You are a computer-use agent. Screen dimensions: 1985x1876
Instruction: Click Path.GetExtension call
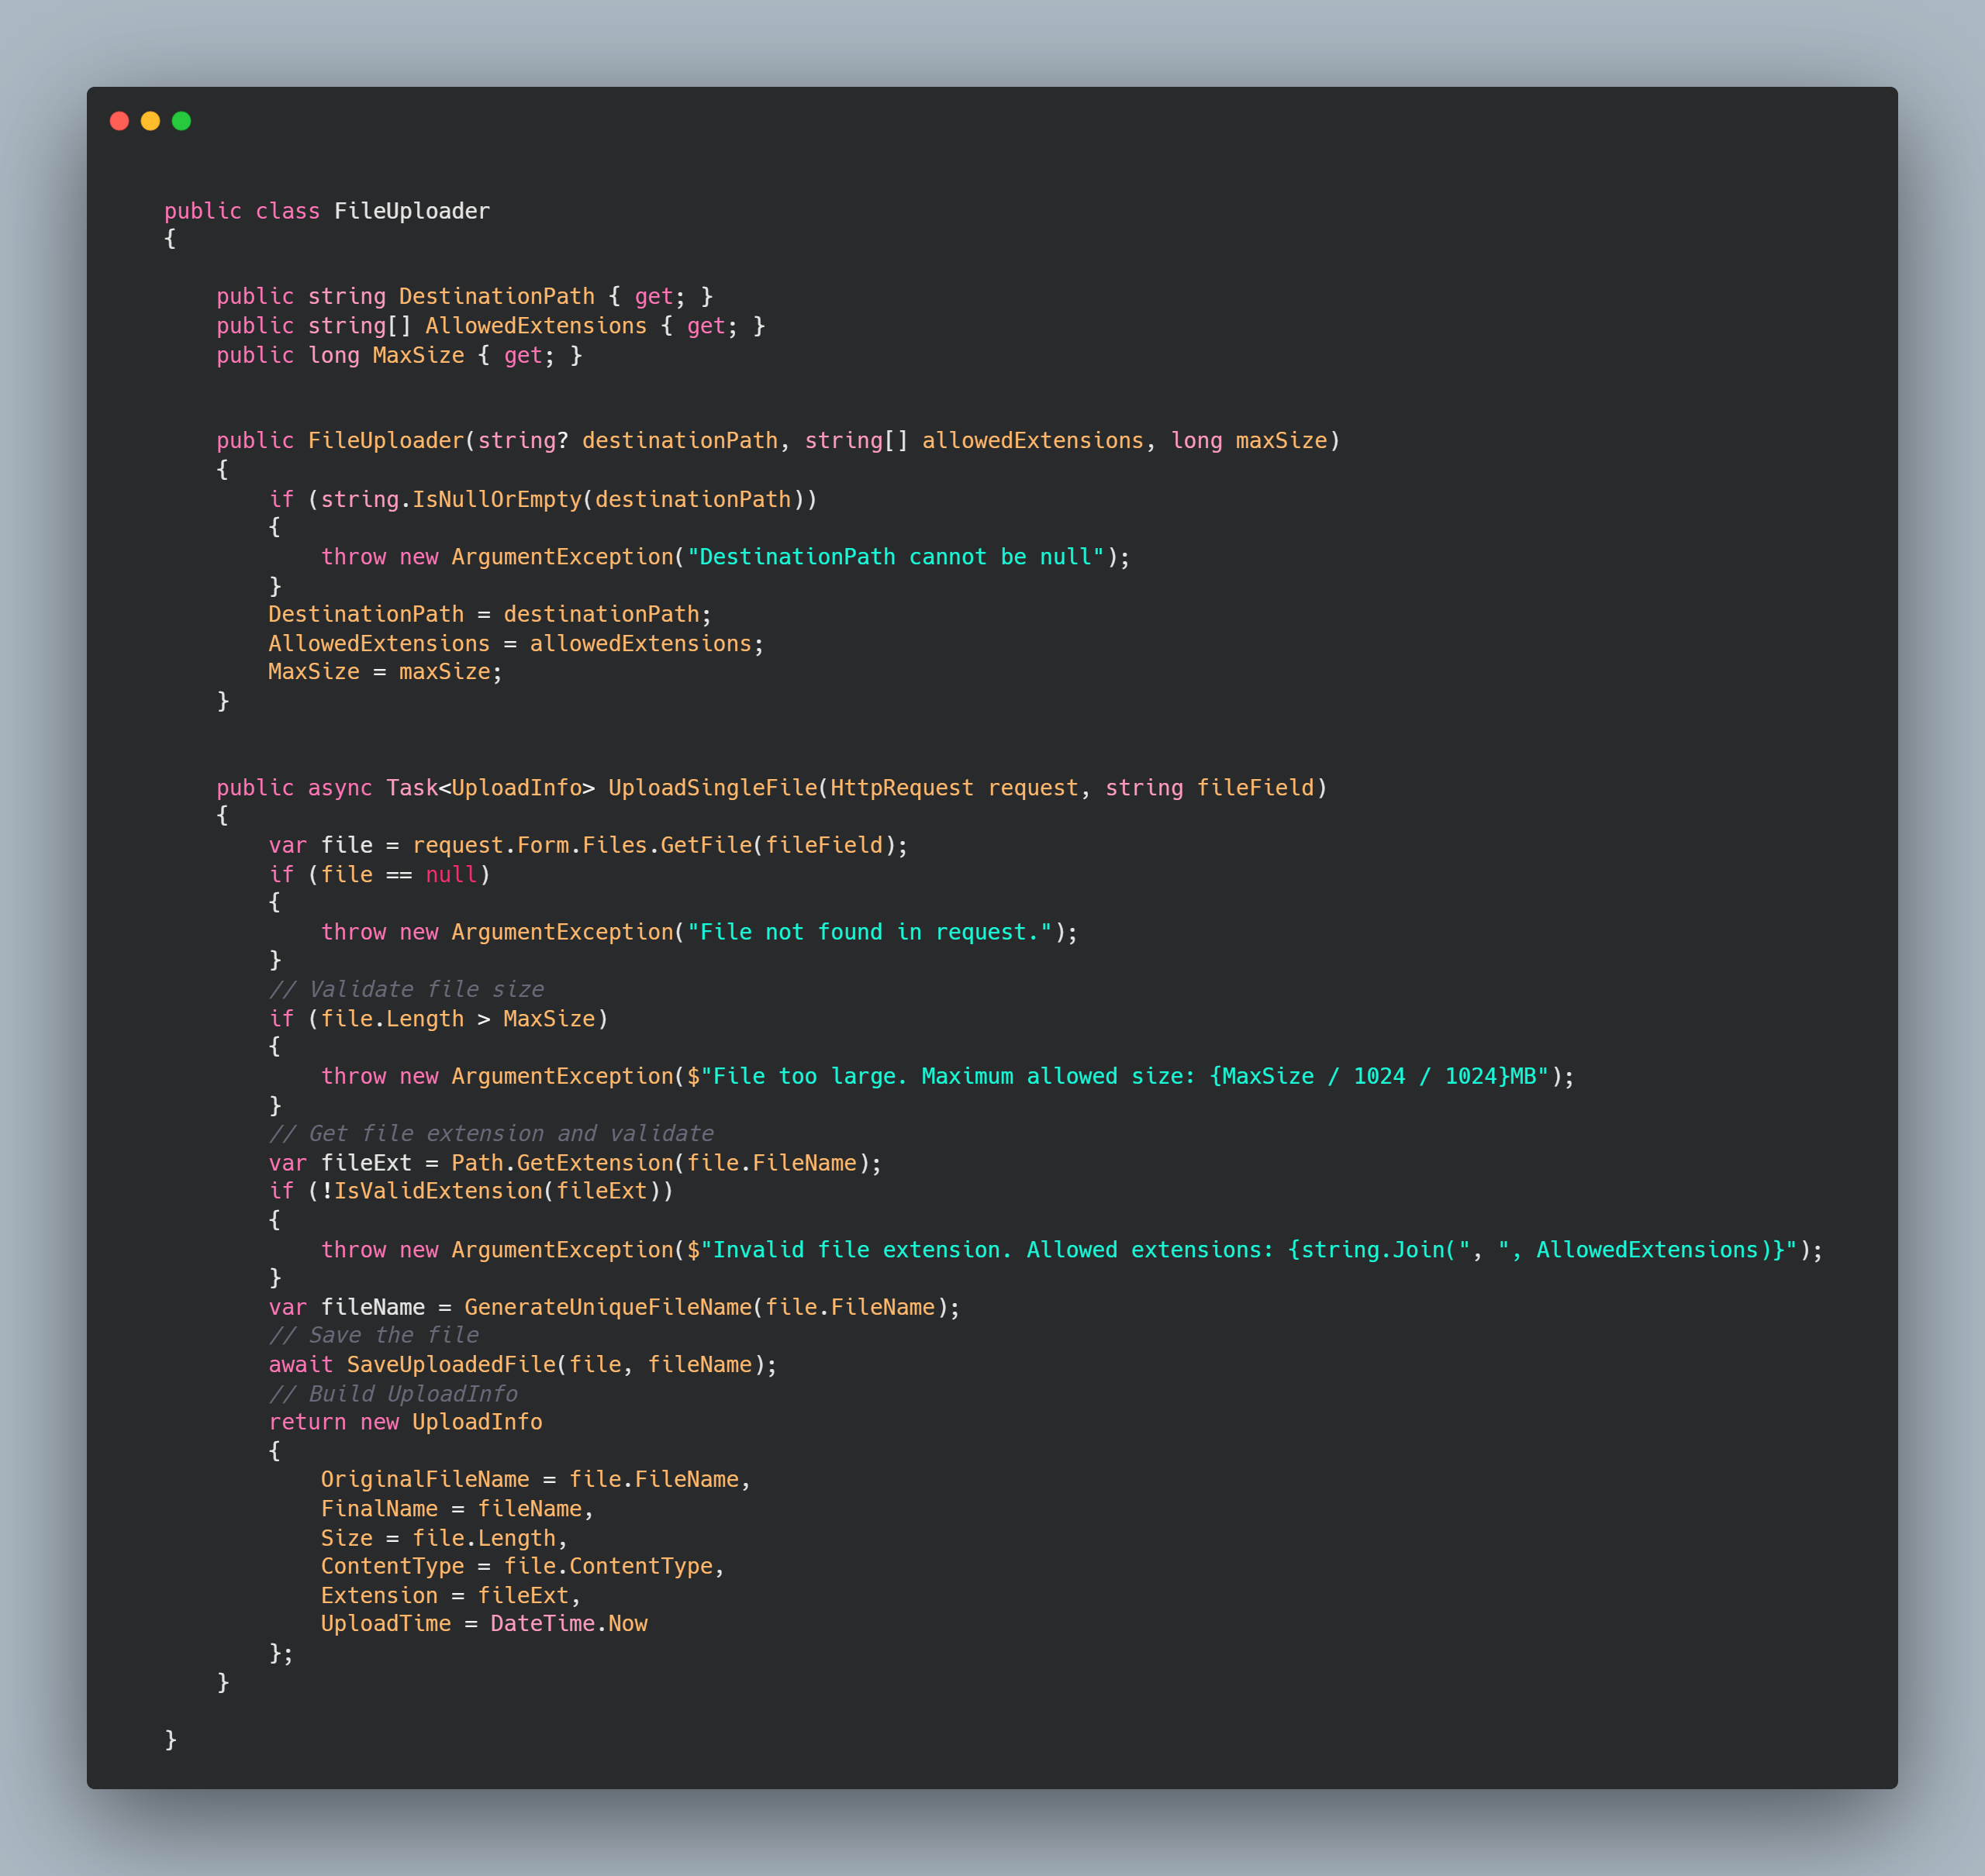pyautogui.click(x=562, y=1163)
